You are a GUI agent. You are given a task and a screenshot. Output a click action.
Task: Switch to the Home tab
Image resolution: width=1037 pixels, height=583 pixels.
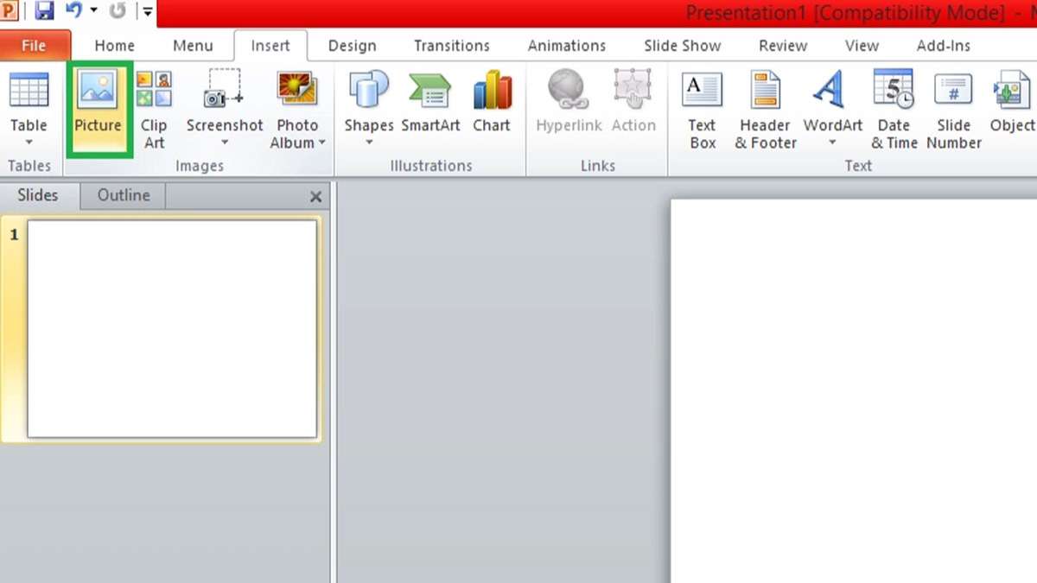pyautogui.click(x=114, y=46)
